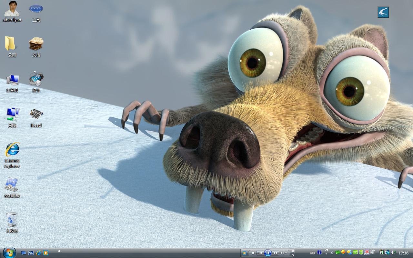The image size is (413, 258).
Task: Click Show Desktop in Quick Launch
Action: [x=24, y=253]
